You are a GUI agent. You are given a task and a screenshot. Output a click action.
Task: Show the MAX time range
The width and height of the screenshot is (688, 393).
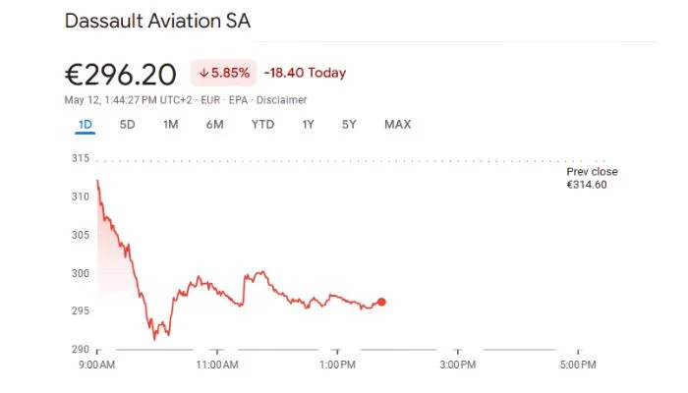[398, 125]
